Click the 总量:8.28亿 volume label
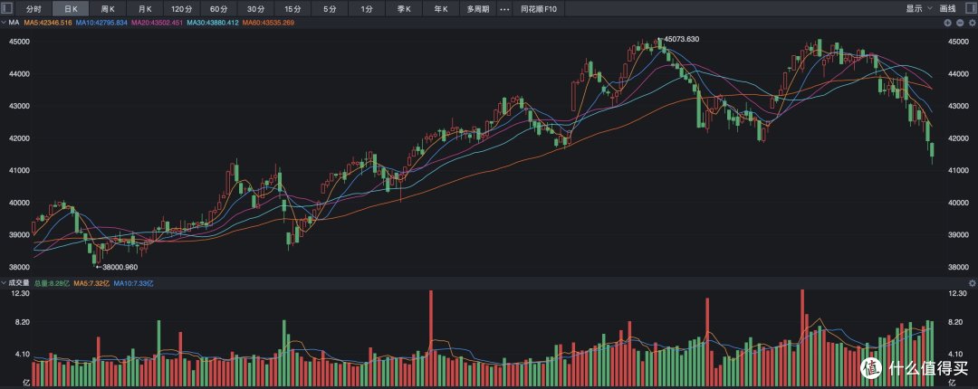Viewport: 978px width, 389px height. (53, 283)
